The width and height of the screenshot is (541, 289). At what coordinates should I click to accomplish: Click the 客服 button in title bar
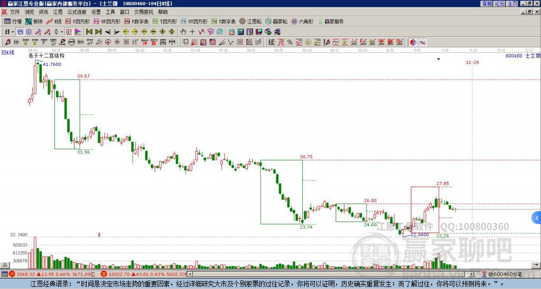487,4
